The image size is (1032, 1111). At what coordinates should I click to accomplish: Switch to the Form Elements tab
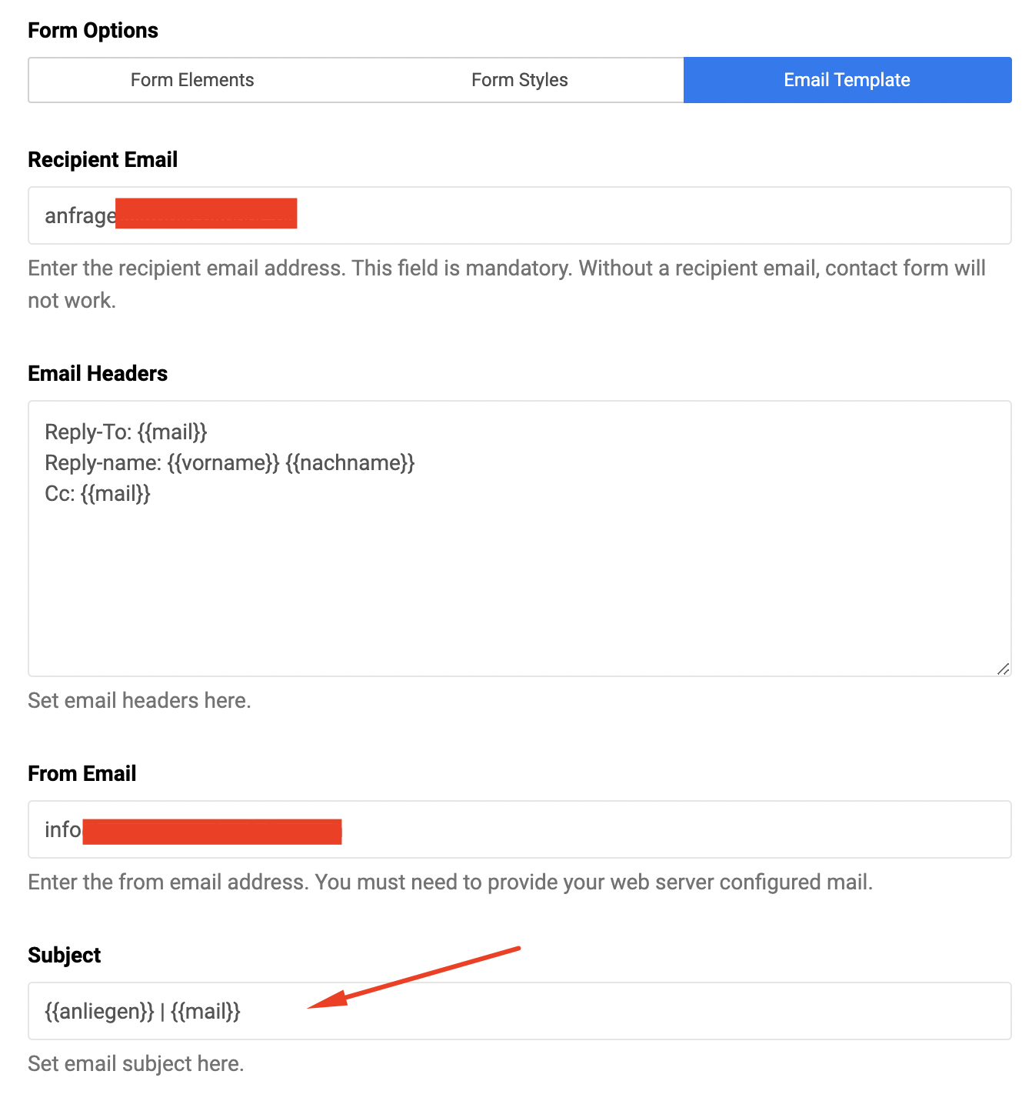pos(192,80)
